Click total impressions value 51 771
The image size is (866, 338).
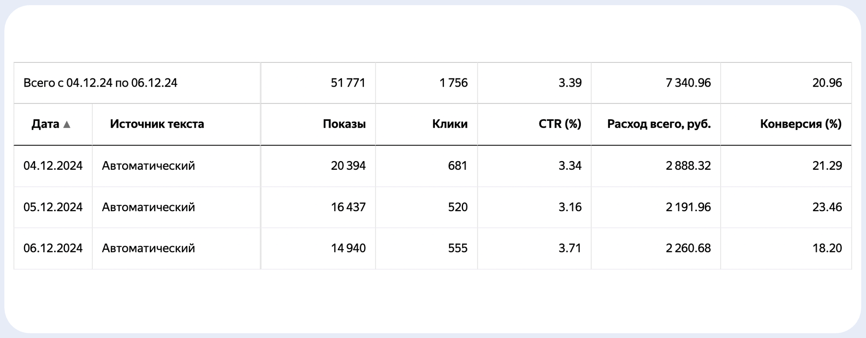pos(348,83)
